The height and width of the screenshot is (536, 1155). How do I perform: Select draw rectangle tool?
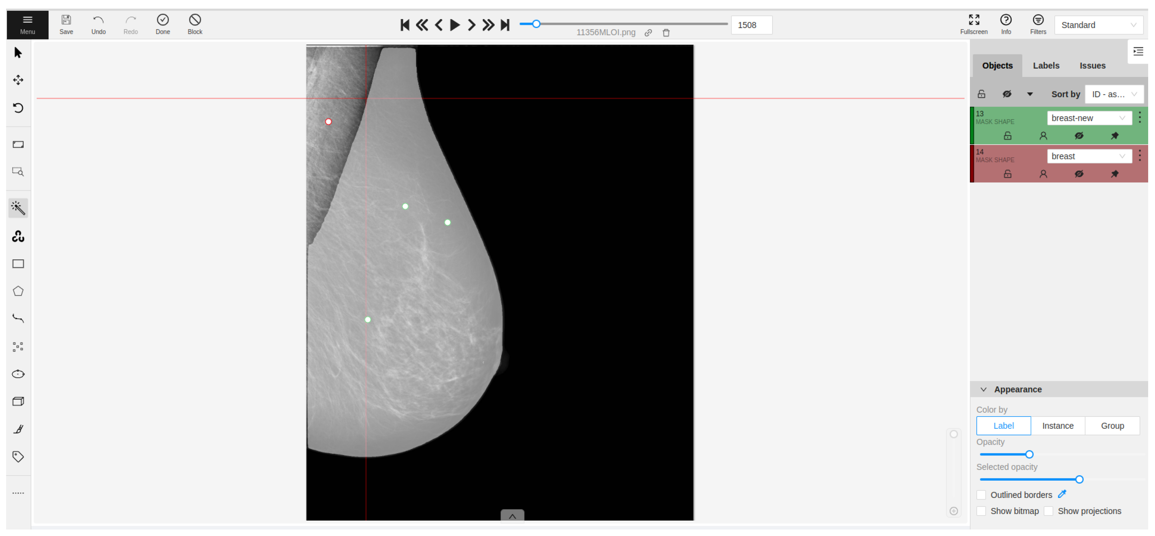(x=18, y=264)
